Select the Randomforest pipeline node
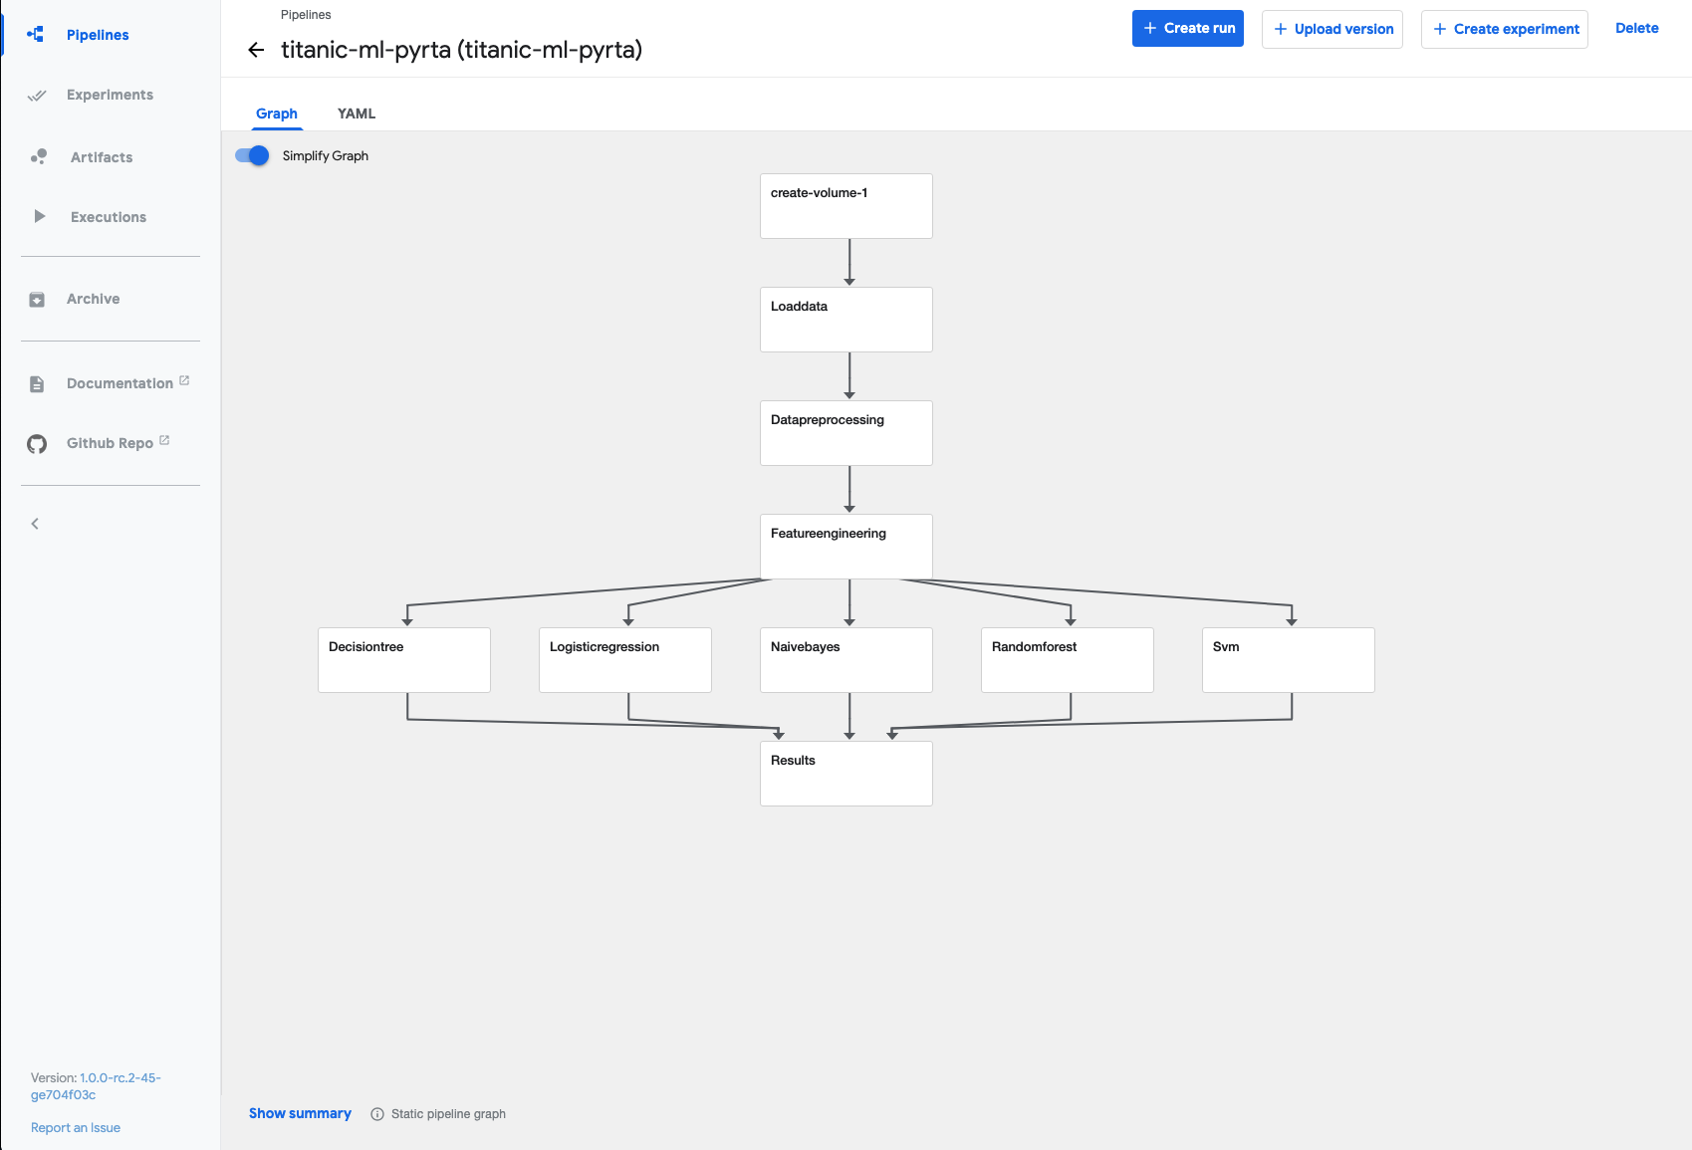 click(1067, 659)
